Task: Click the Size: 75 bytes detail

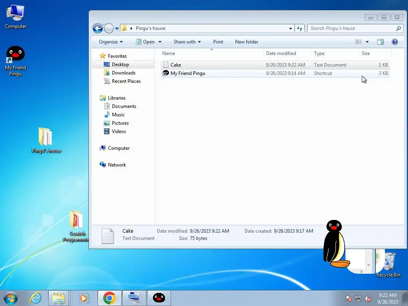Action: pyautogui.click(x=193, y=238)
